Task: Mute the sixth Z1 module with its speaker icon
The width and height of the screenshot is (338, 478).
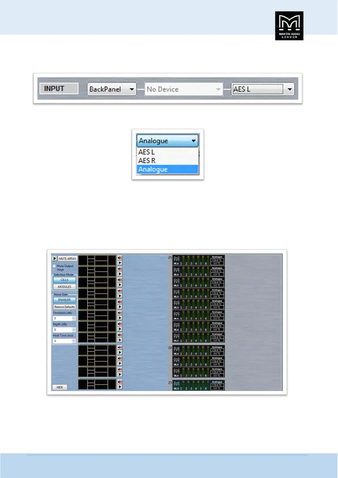Action: [x=120, y=313]
